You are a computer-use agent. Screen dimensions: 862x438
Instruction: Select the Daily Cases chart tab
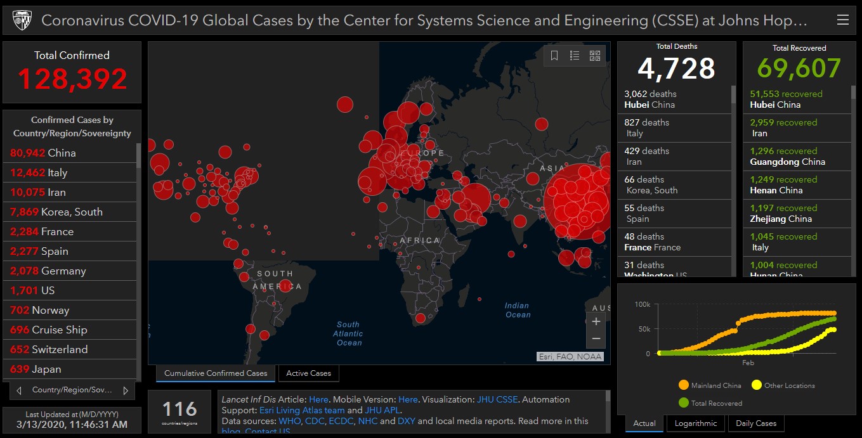click(756, 423)
